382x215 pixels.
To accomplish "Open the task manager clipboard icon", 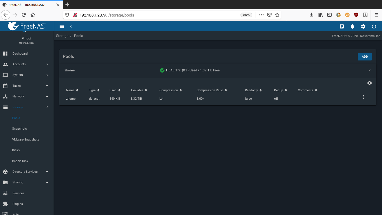I will pos(342,26).
